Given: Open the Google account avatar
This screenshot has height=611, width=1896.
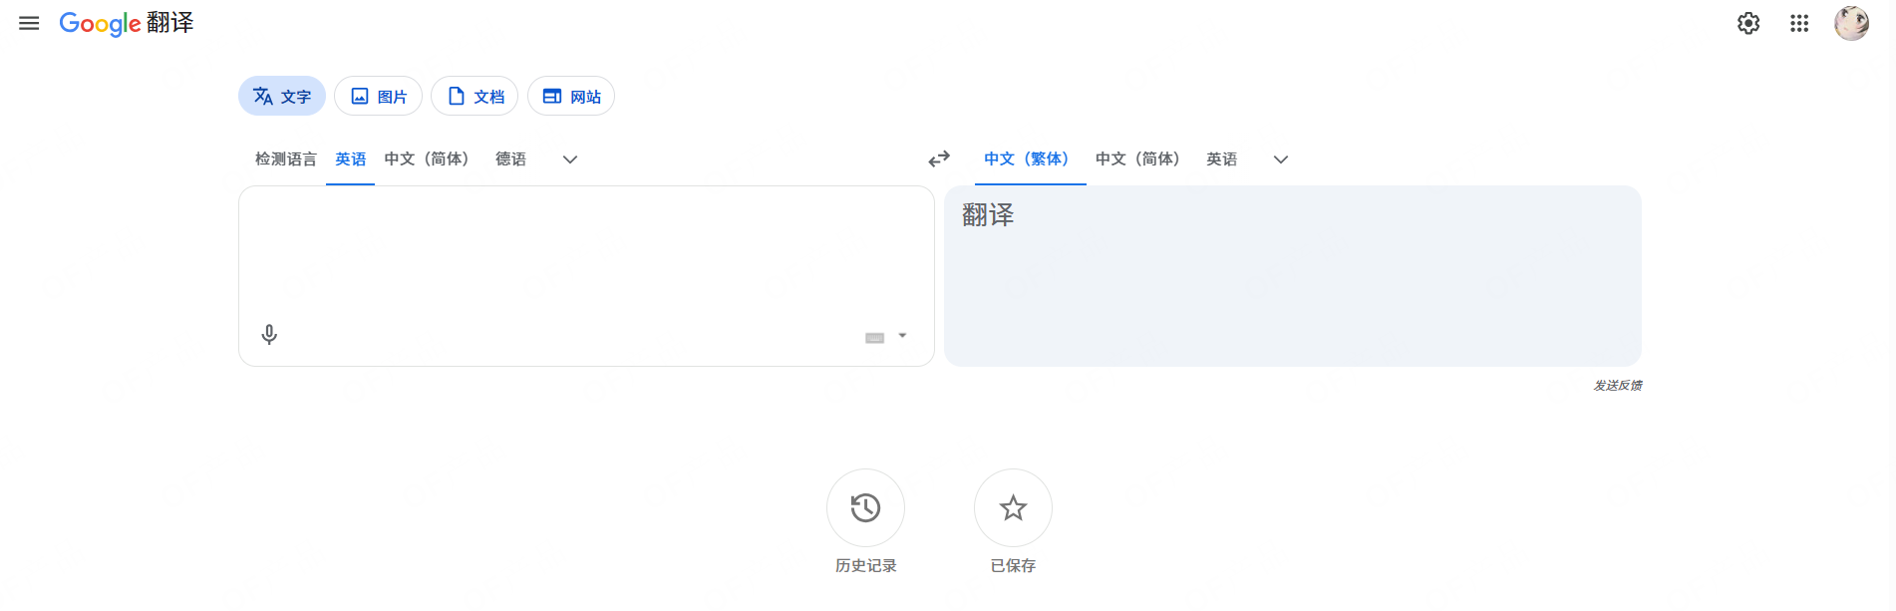Looking at the screenshot, I should [1852, 23].
